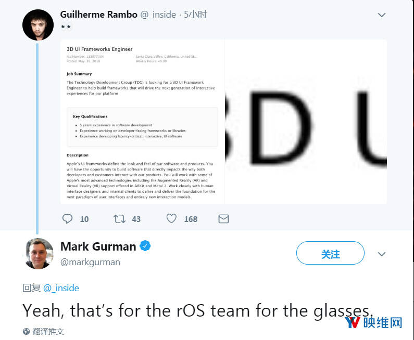Viewport: 414px width, 340px height.
Task: Open the job listing screenshot image
Action: point(142,122)
